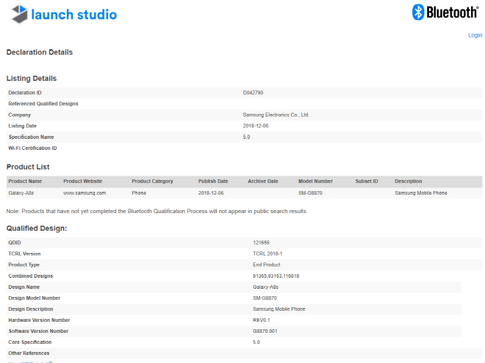Click the Hardware Version Number label

pos(39,320)
